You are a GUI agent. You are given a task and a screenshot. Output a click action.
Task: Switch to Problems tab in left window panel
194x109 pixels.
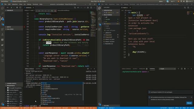[45, 69]
